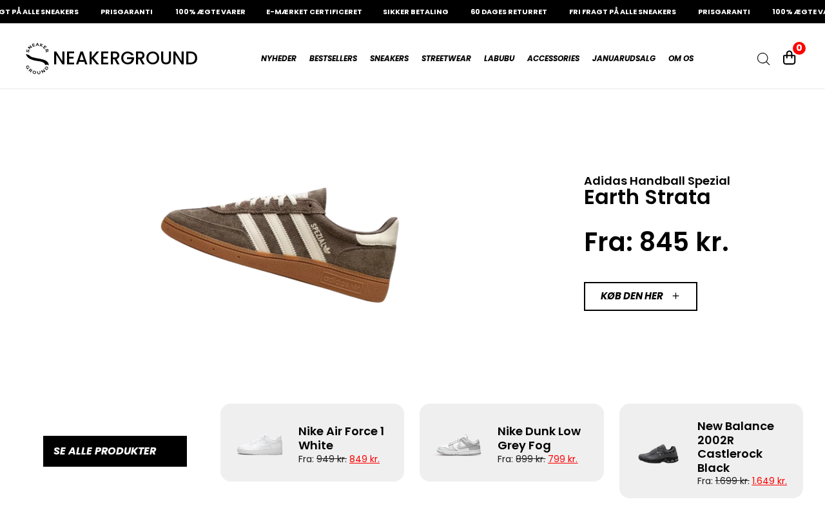Select Streetwear in the navigation
This screenshot has width=825, height=515.
click(446, 59)
